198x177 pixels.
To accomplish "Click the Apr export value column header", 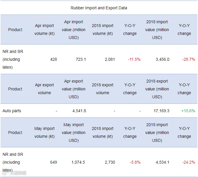I will tap(73, 89).
